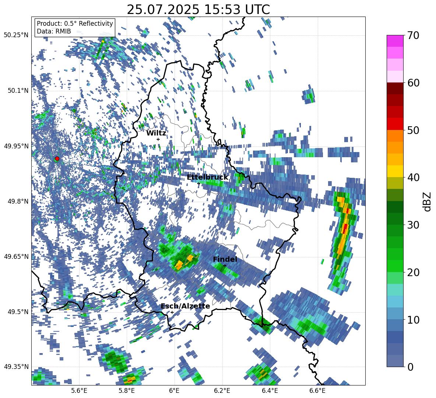This screenshot has height=398, width=436.
Task: Click the 6.4°E longitude label
Action: tap(270, 391)
